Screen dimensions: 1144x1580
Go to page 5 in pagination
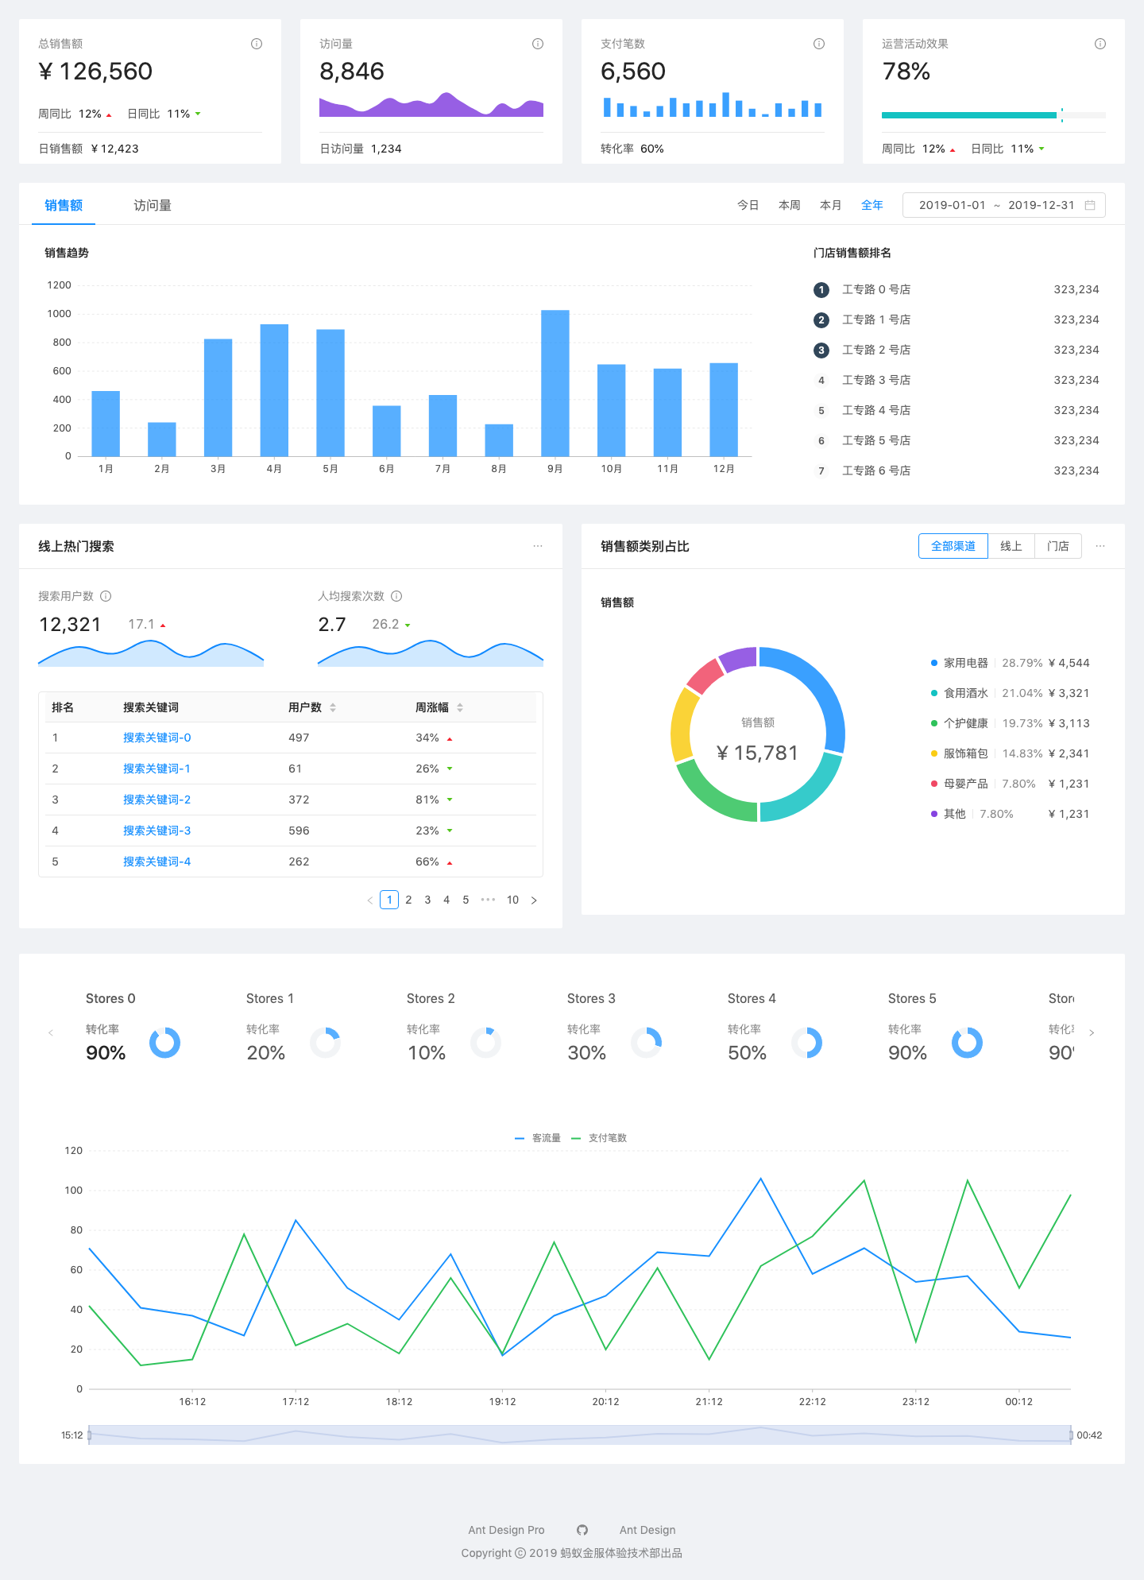466,900
